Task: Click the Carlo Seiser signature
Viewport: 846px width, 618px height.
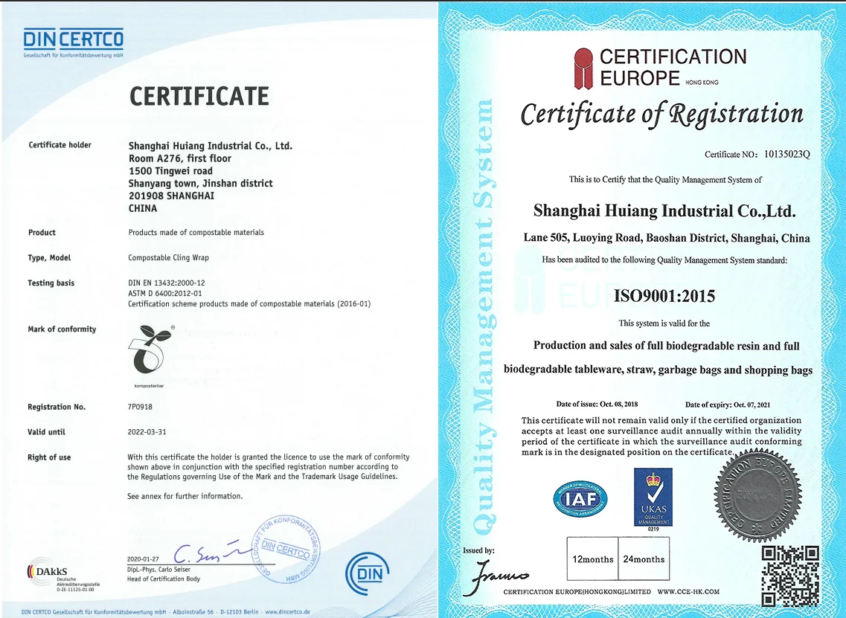Action: [x=205, y=553]
